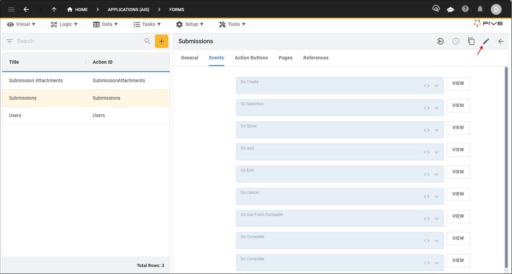Viewport: 512px width, 274px height.
Task: Click VIEW button for On Cancel
Action: tap(458, 194)
